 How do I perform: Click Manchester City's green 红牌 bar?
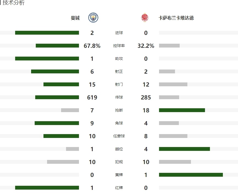coord(47,188)
